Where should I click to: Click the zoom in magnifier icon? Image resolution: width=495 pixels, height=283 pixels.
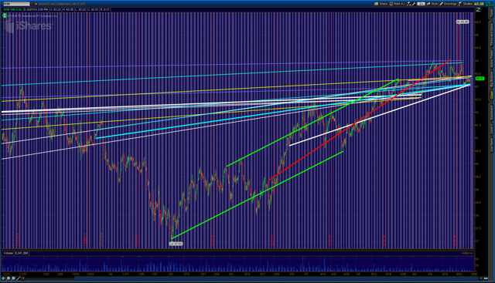click(x=9, y=278)
